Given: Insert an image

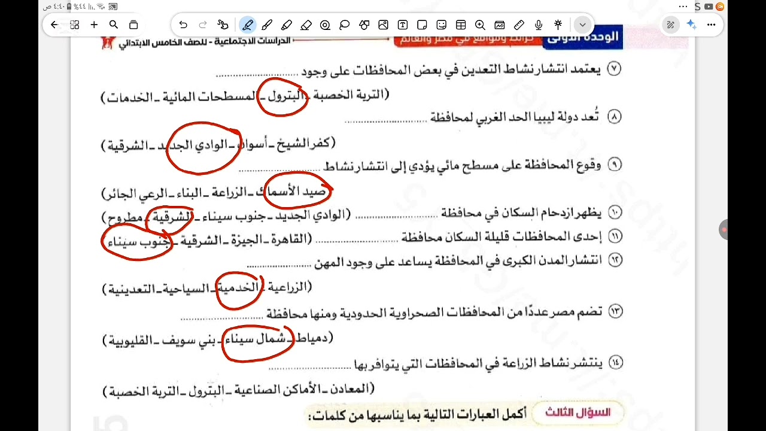Looking at the screenshot, I should coord(384,25).
